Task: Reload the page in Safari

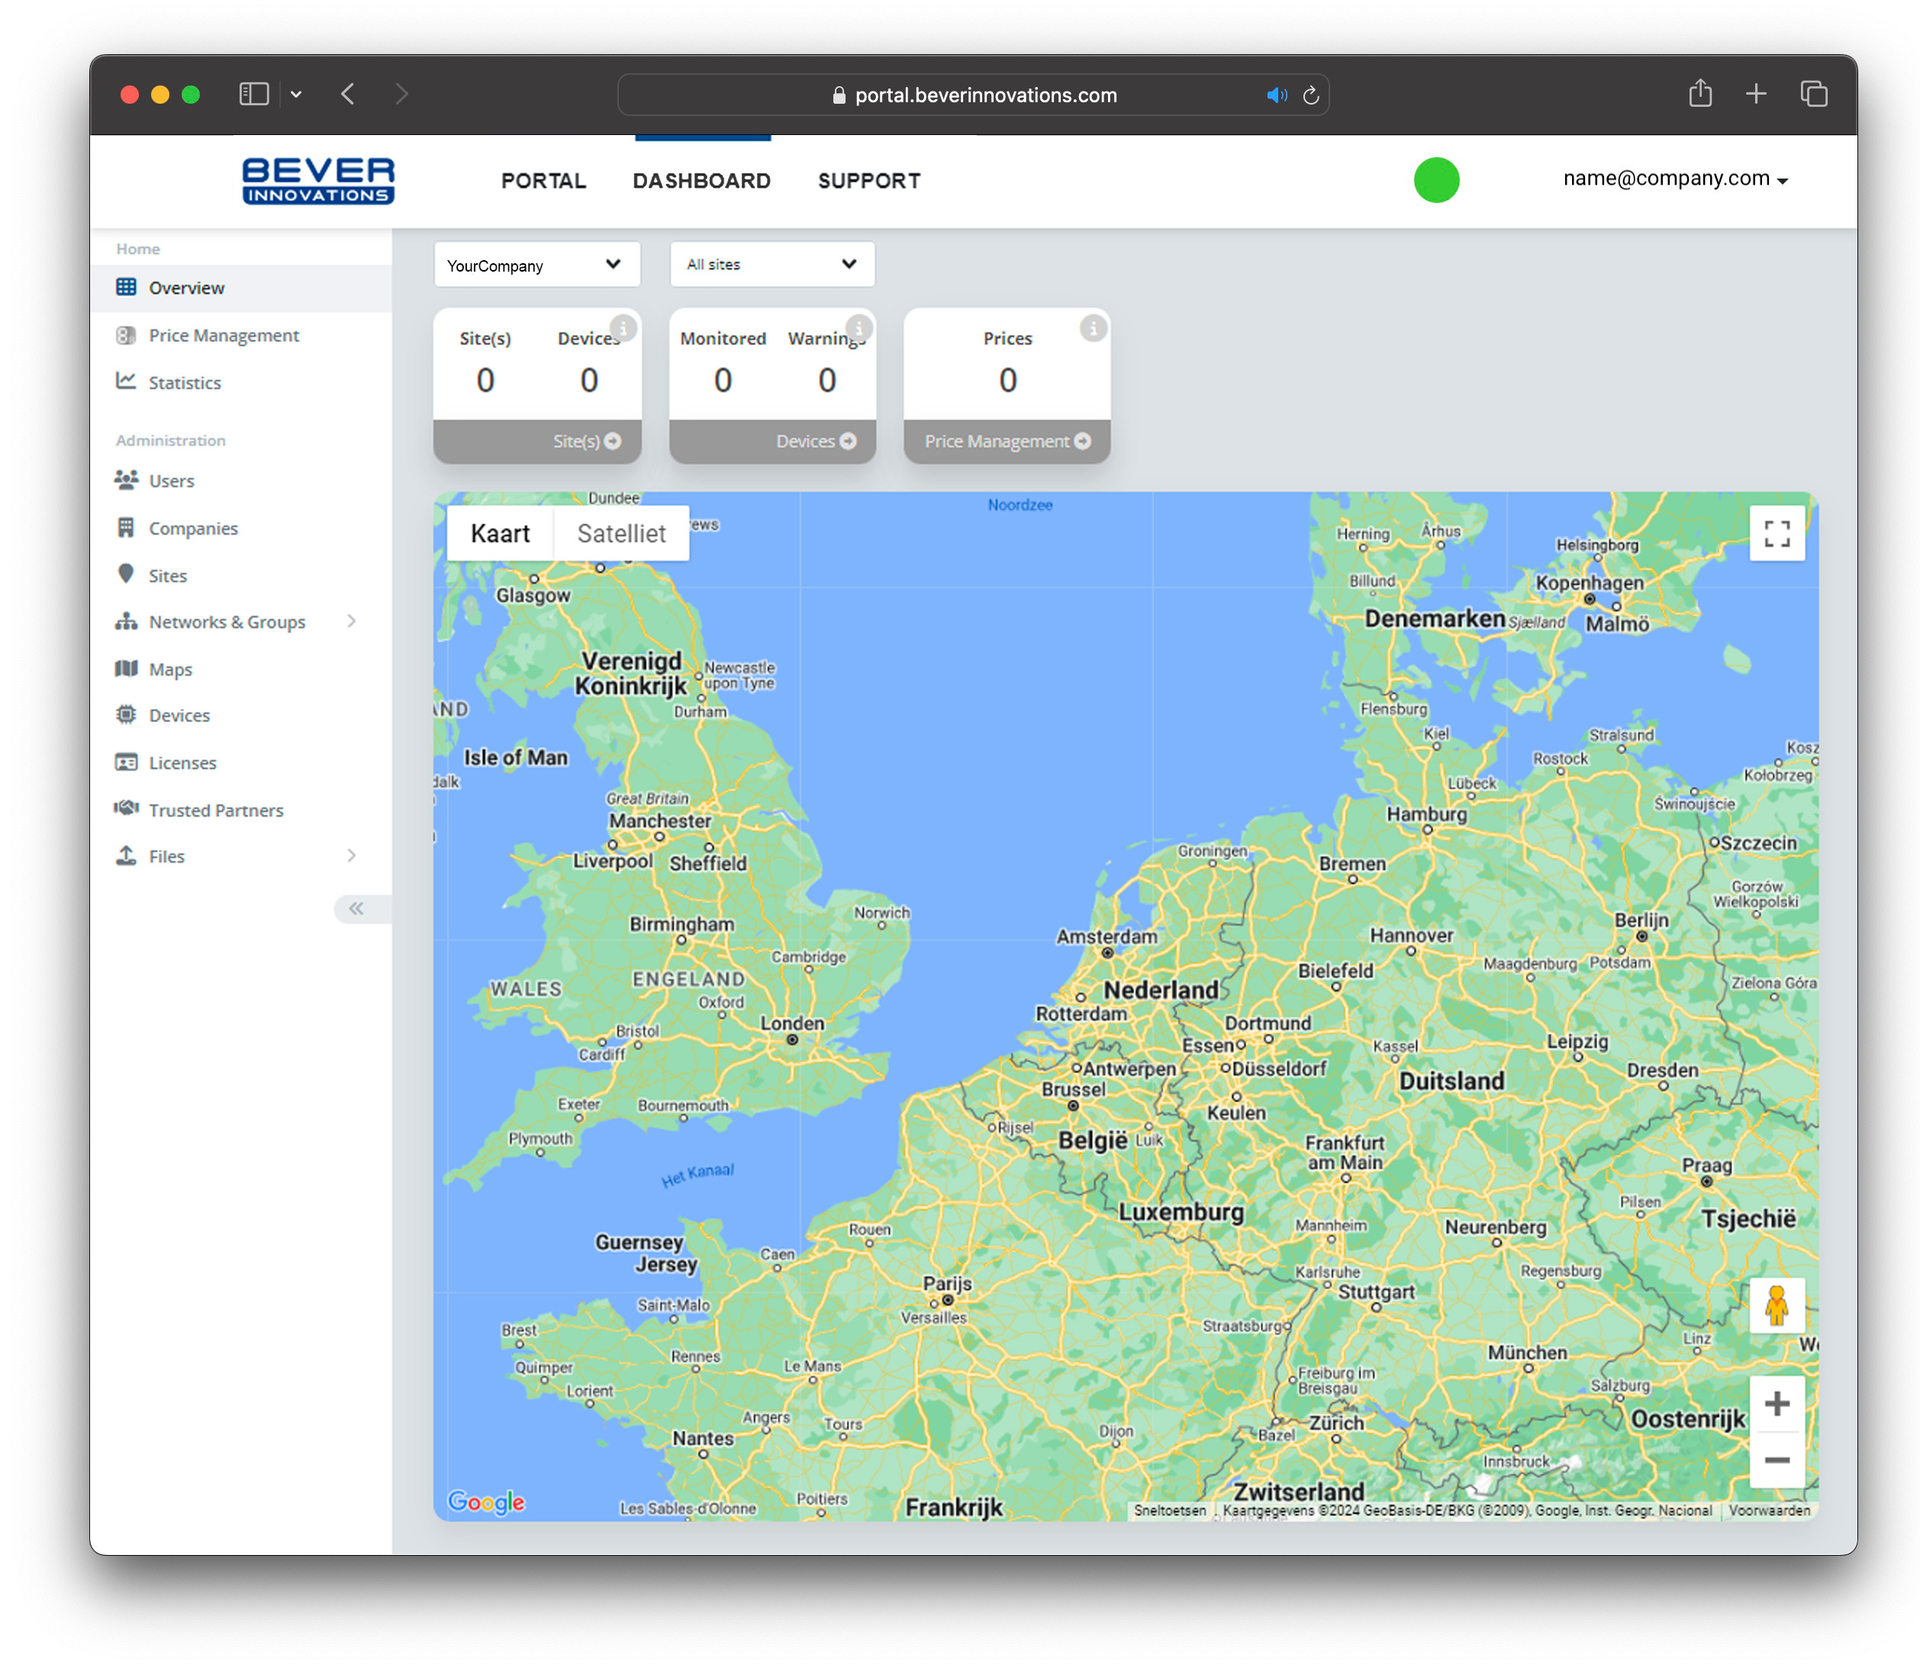Action: click(1310, 95)
